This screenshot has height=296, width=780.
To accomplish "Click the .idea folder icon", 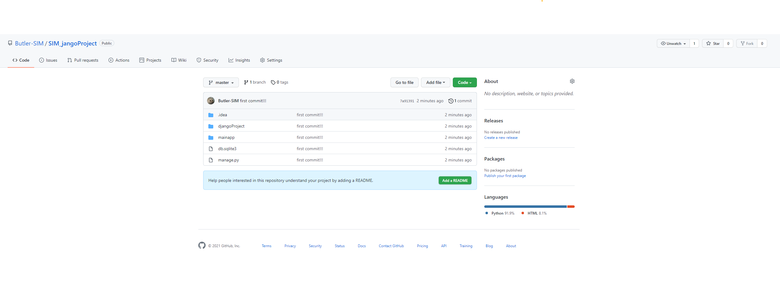I will point(211,115).
